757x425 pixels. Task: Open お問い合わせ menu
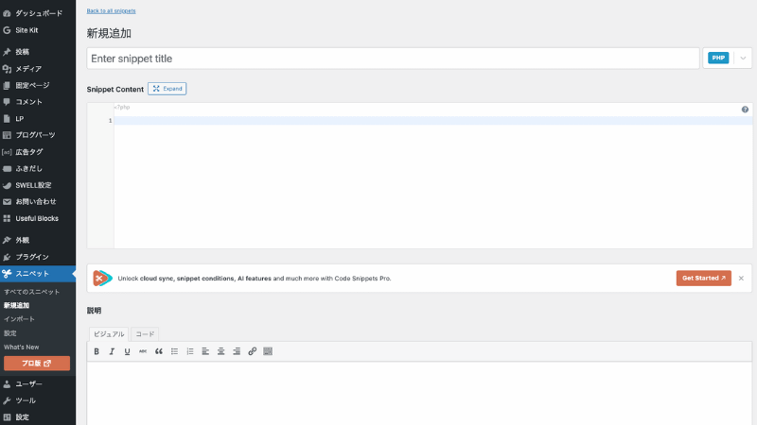click(x=38, y=201)
